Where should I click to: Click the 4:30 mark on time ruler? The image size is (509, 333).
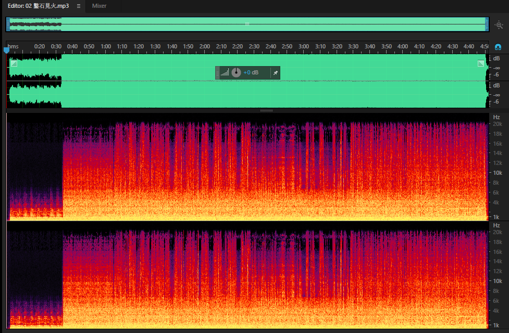[452, 46]
